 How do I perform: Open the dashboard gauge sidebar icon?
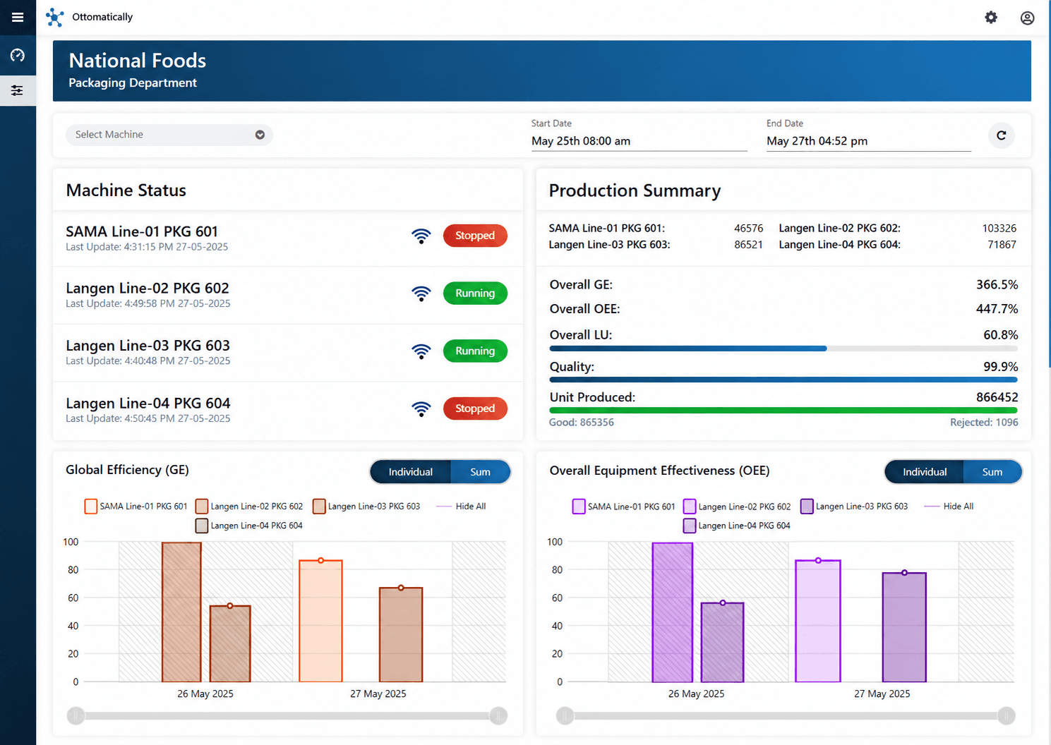click(18, 55)
